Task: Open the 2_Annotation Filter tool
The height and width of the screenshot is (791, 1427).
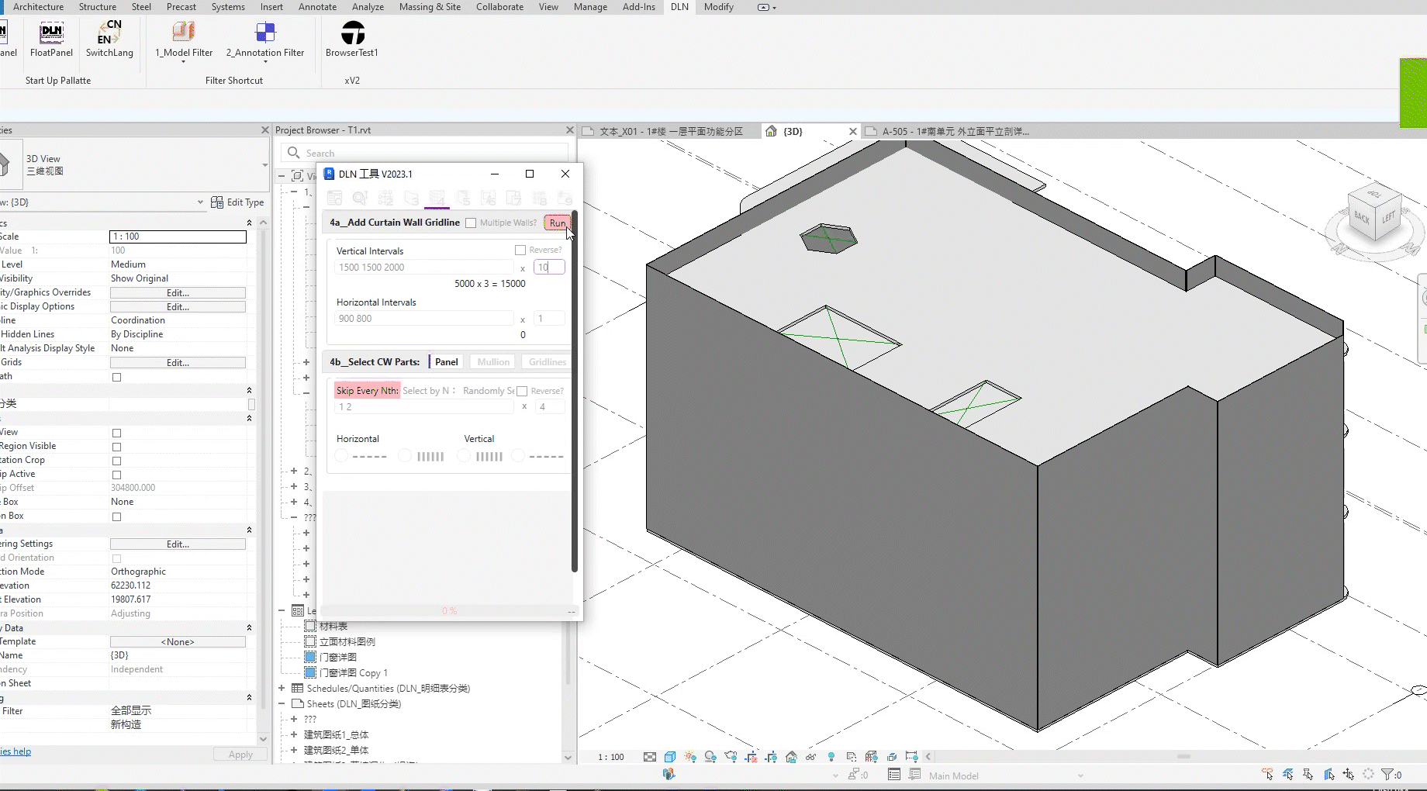Action: coord(265,39)
